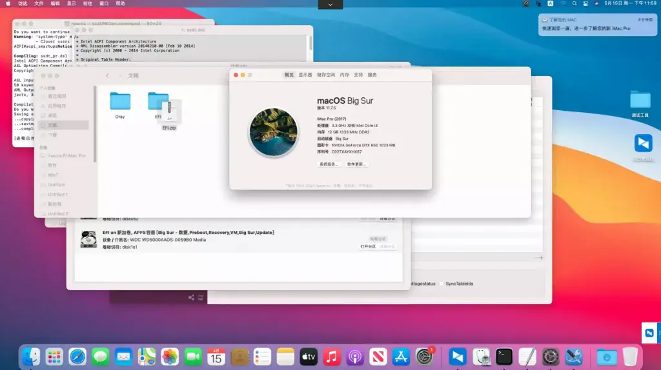Open App Store from the Dock
661x370 pixels.
click(x=401, y=357)
